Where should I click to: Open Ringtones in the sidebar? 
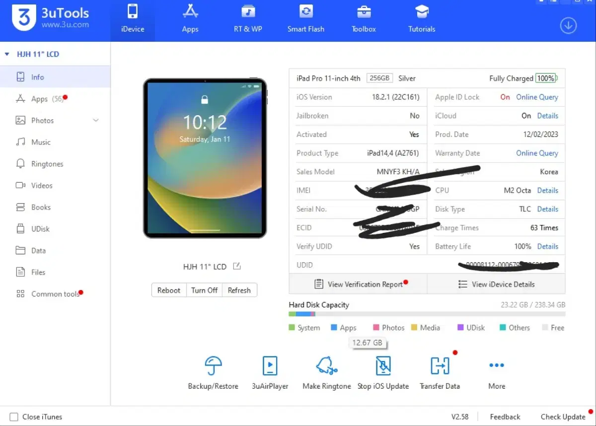coord(55,164)
